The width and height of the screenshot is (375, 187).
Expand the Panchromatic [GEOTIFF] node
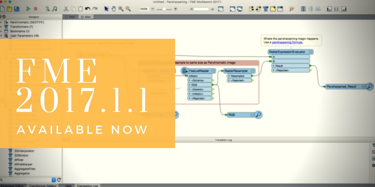(x=1, y=22)
